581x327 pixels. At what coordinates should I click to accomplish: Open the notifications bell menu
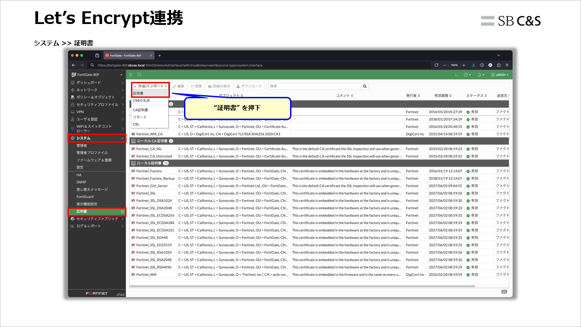[x=481, y=75]
